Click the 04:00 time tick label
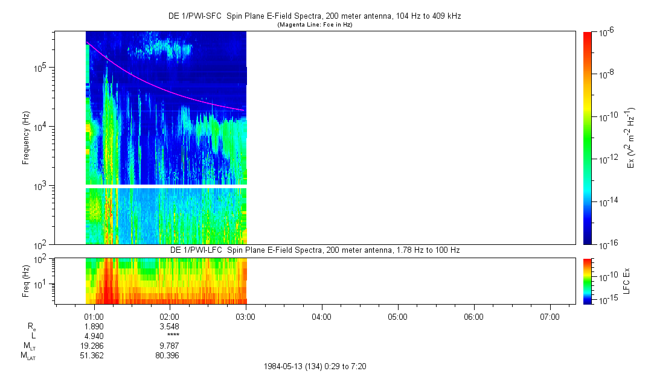 [x=321, y=317]
